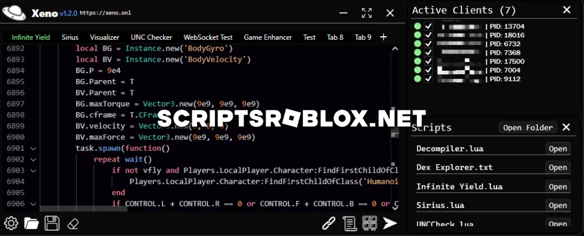
Task: Open the UNCCheck.lua script
Action: point(558,223)
